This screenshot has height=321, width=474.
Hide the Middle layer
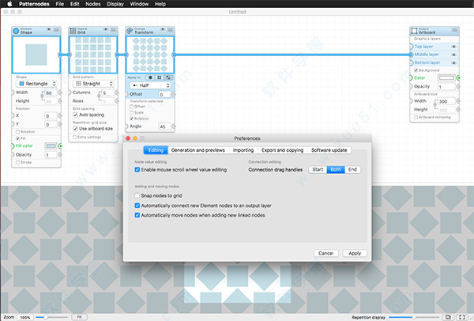[x=453, y=55]
